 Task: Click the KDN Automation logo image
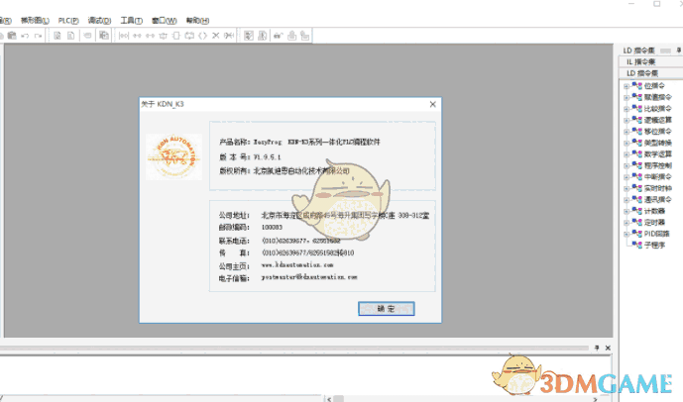[x=173, y=156]
